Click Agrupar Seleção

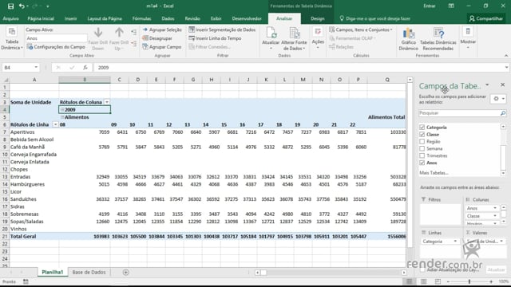coord(162,29)
